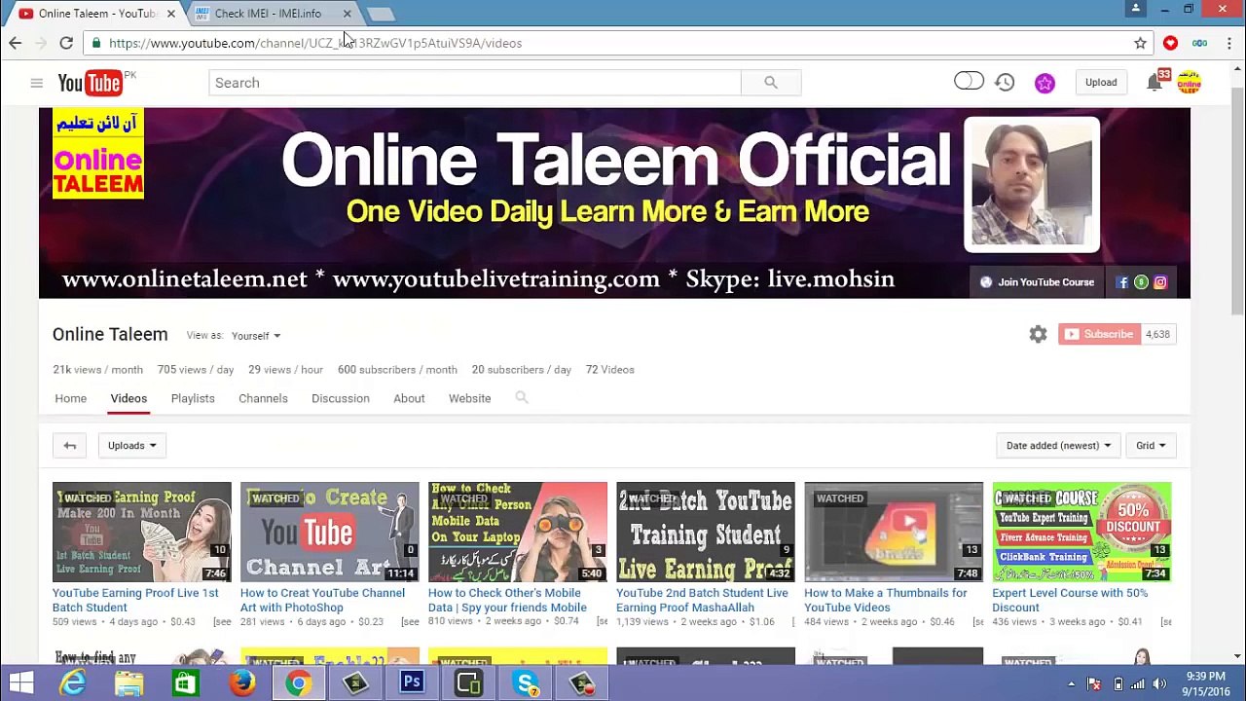Image resolution: width=1246 pixels, height=701 pixels.
Task: Open 'Expert Level Course with 50% Discount' title
Action: click(x=1070, y=600)
